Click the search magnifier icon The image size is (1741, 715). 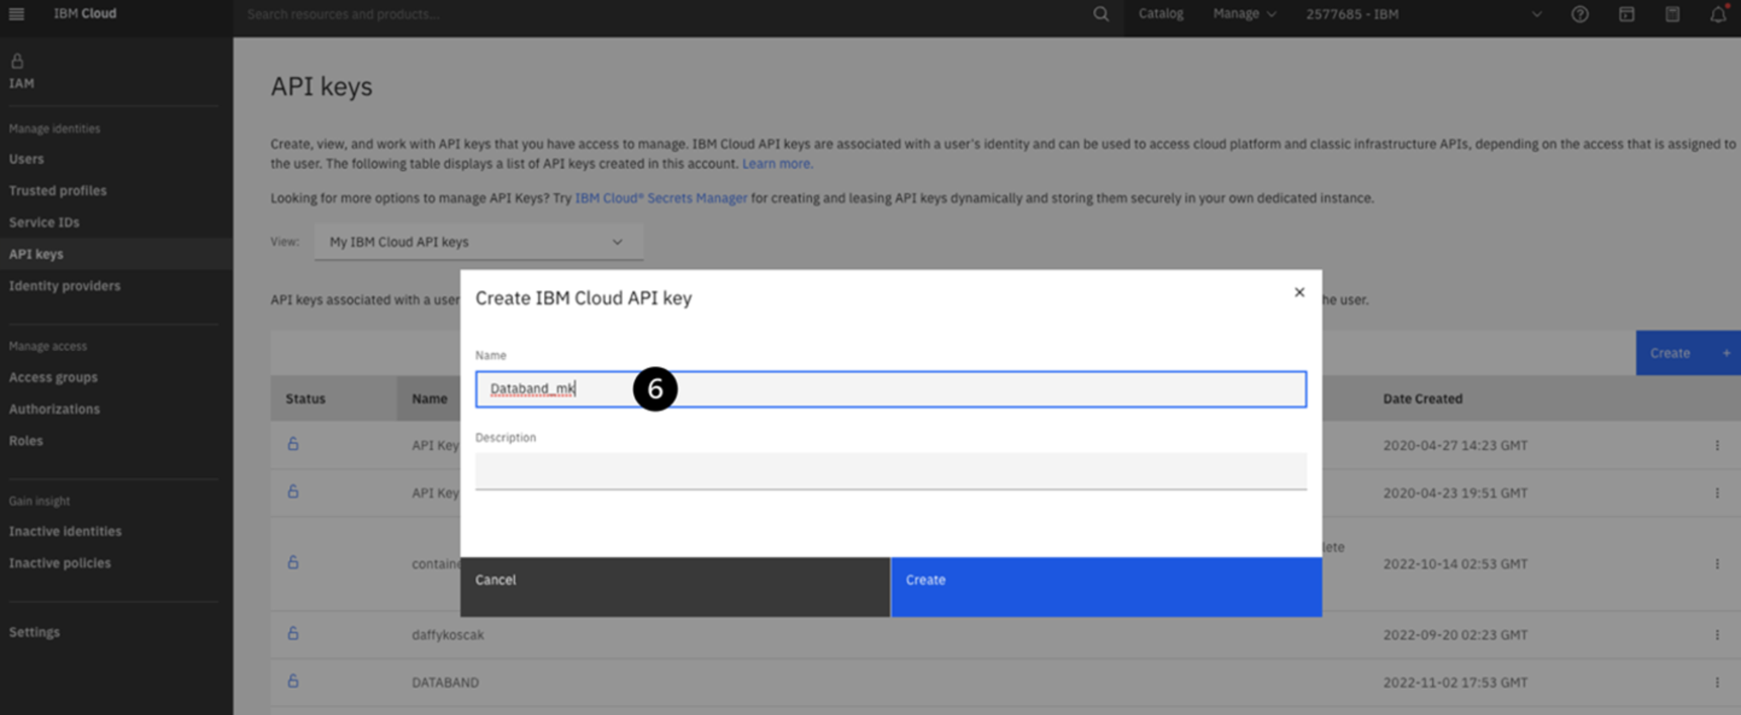pos(1100,14)
